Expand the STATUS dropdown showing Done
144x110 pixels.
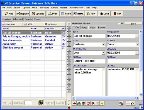(x=137, y=44)
